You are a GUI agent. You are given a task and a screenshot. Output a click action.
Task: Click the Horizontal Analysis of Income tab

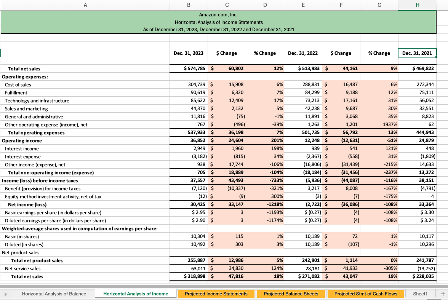point(135,294)
